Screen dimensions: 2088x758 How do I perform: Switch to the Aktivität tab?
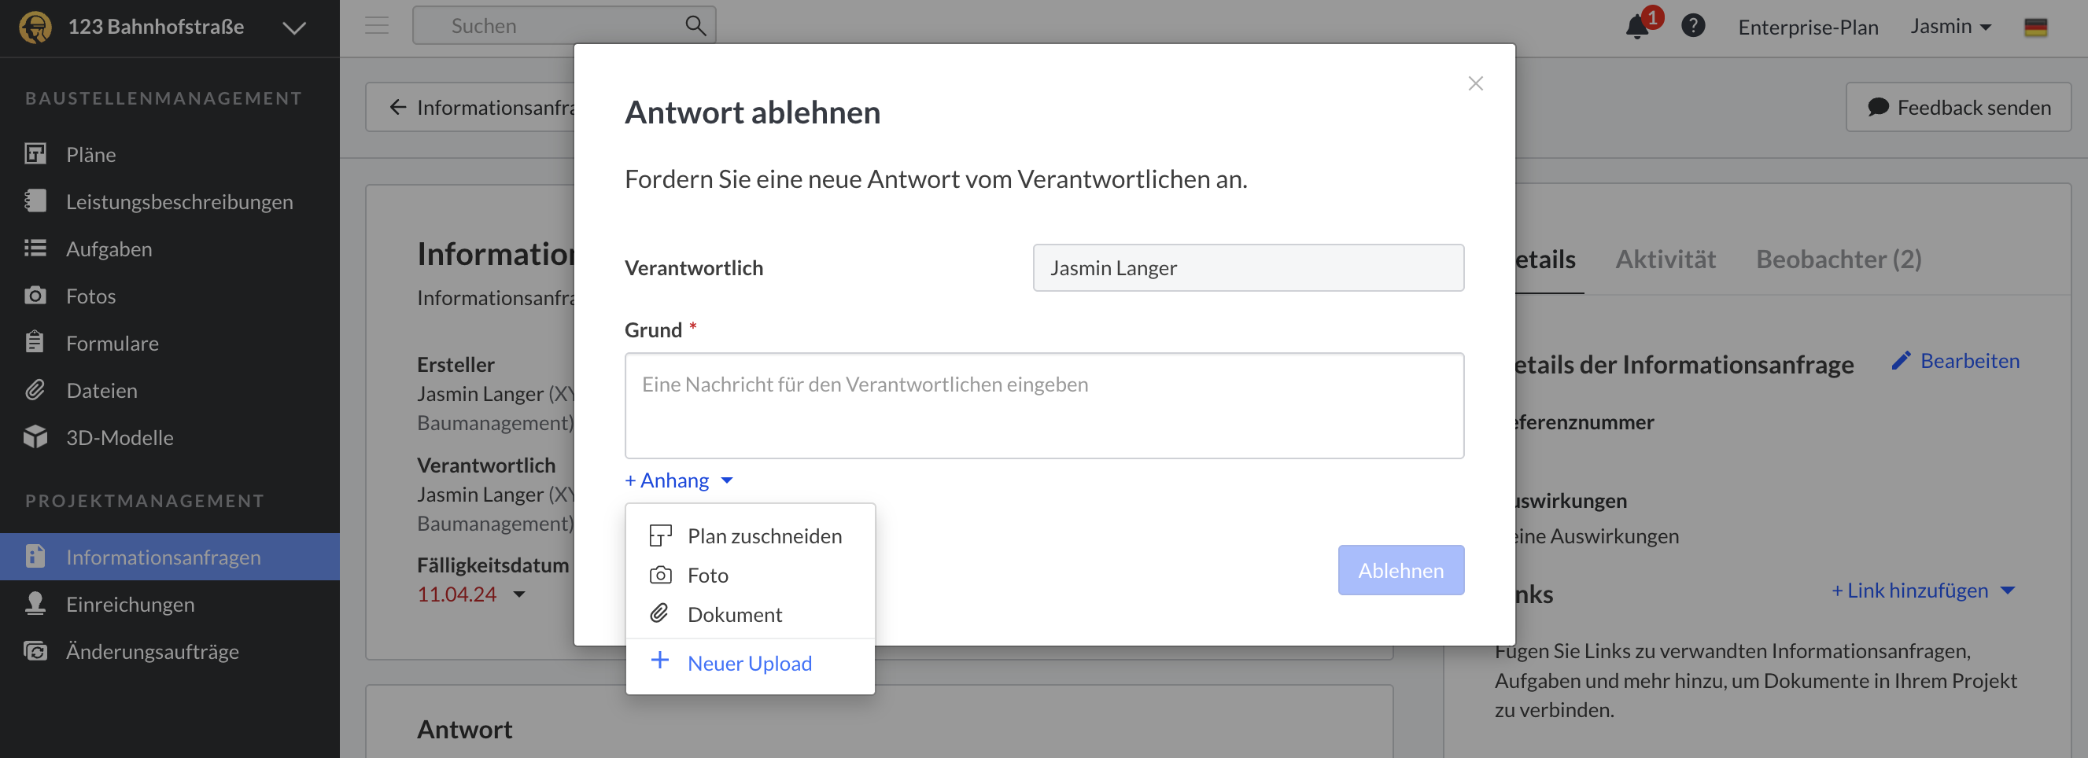point(1664,259)
